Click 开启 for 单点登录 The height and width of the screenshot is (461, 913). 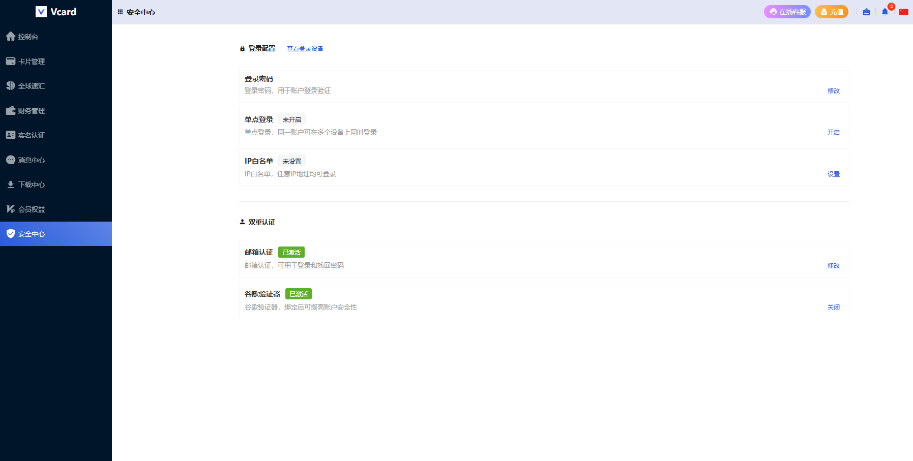[834, 132]
